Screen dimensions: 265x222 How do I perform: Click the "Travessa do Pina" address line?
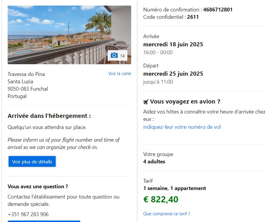point(26,74)
